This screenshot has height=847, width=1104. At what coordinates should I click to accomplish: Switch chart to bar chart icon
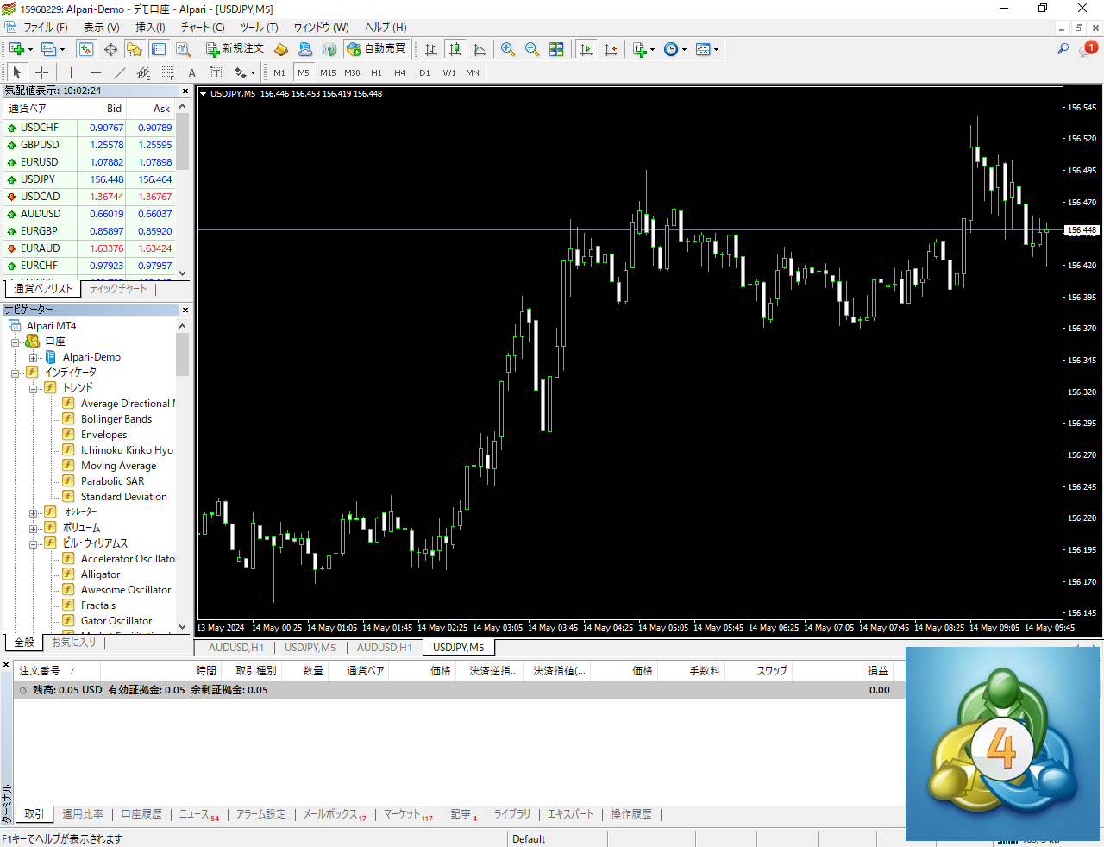(431, 49)
